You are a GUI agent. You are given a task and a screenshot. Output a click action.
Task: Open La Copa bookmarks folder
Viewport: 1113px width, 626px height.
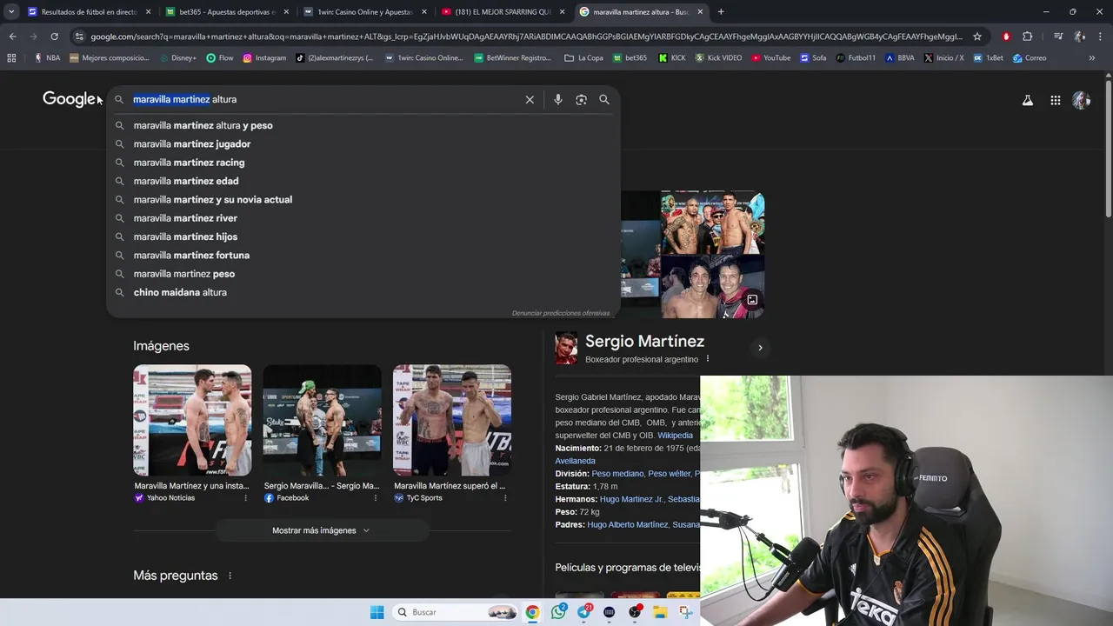[x=583, y=58]
